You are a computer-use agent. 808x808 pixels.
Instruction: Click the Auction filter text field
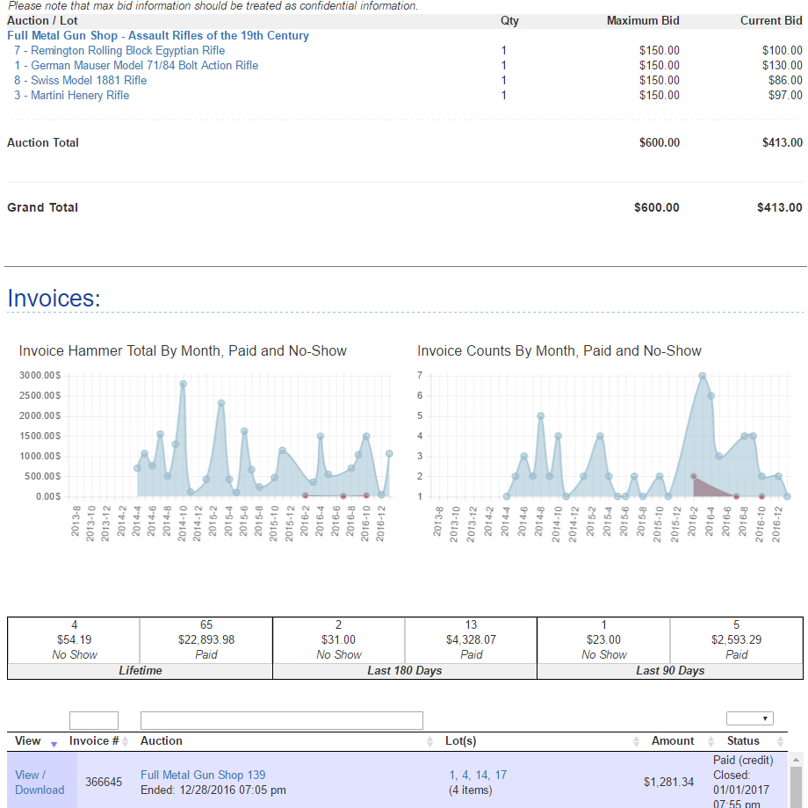point(281,721)
